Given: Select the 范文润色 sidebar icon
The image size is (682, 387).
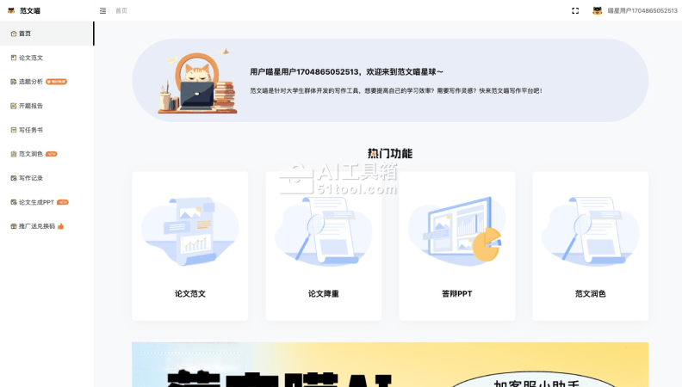Looking at the screenshot, I should (x=13, y=154).
